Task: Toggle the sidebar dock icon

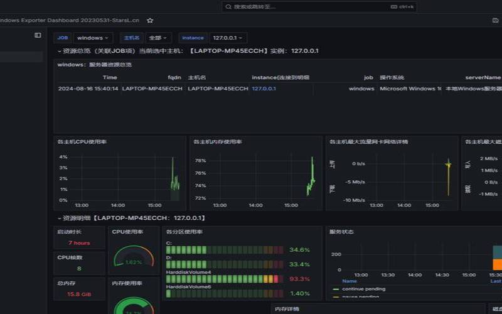Action: [38, 35]
